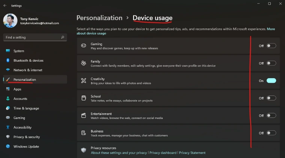
Task: Click the Business clipboard icon
Action: tap(84, 133)
